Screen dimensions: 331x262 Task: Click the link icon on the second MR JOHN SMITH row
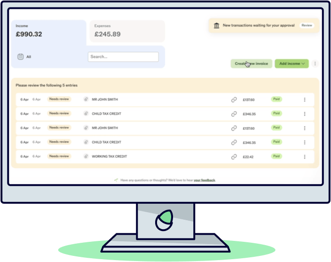[x=234, y=128]
